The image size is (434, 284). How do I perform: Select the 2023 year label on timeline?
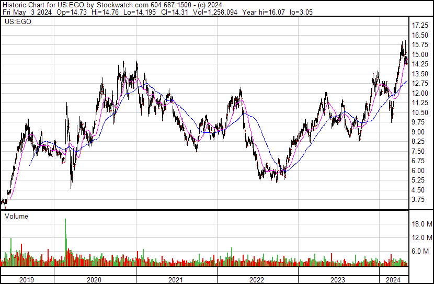click(x=338, y=280)
